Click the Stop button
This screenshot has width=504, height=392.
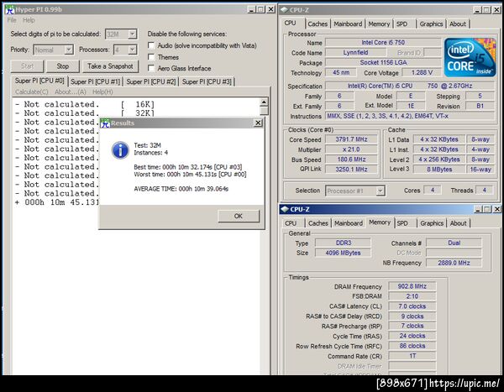click(63, 66)
